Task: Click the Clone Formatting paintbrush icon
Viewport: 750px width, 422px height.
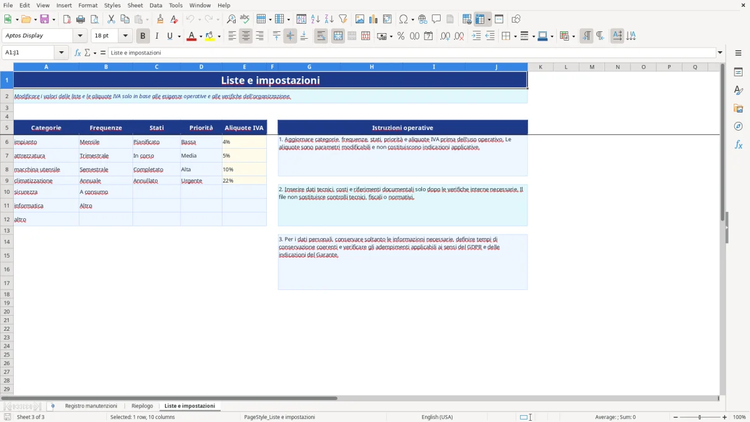Action: tap(161, 19)
